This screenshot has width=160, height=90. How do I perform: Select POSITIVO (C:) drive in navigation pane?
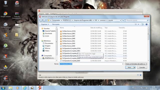[x=48, y=58]
